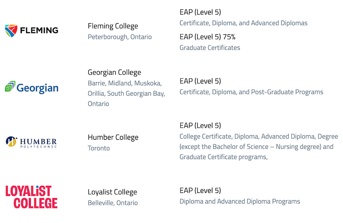Open the Georgian College name link
Viewport: 343px width, 223px height.
tap(114, 72)
